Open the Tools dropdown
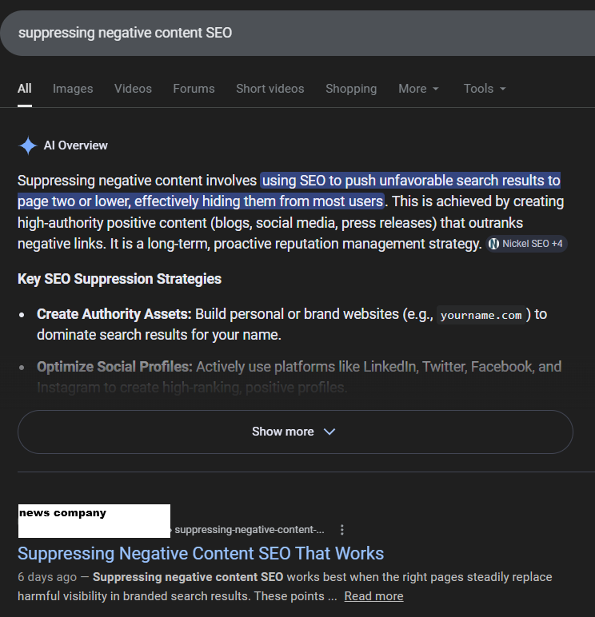This screenshot has width=595, height=617. [x=485, y=89]
